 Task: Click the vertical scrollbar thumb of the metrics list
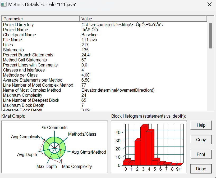point(210,35)
